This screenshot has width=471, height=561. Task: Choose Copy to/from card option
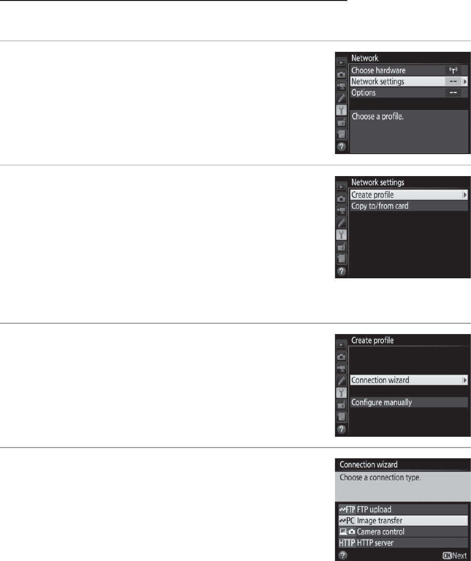coord(409,206)
